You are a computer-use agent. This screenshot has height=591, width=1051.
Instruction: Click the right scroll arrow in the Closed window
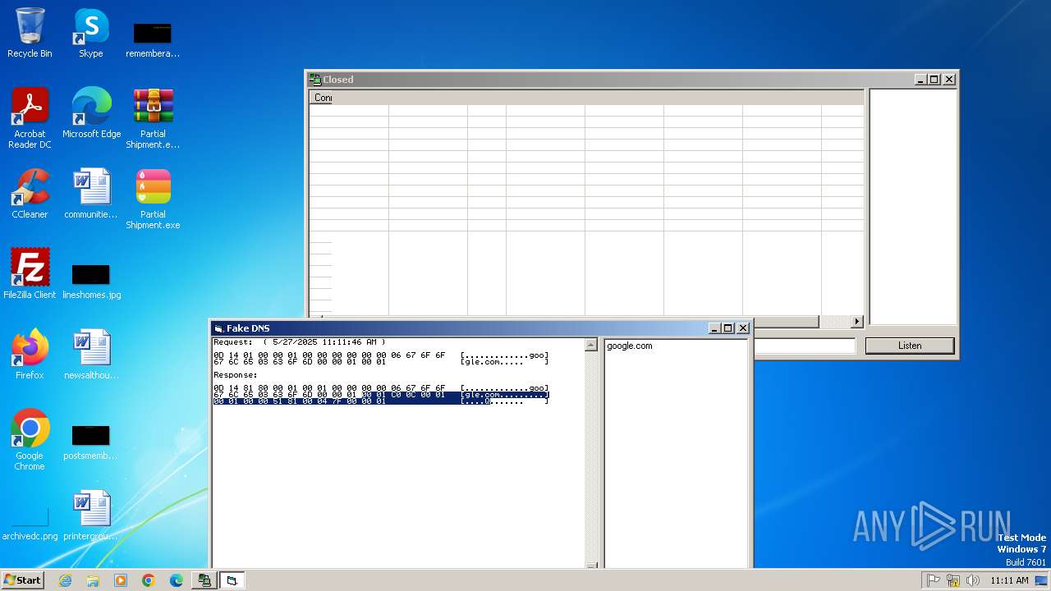click(x=857, y=322)
